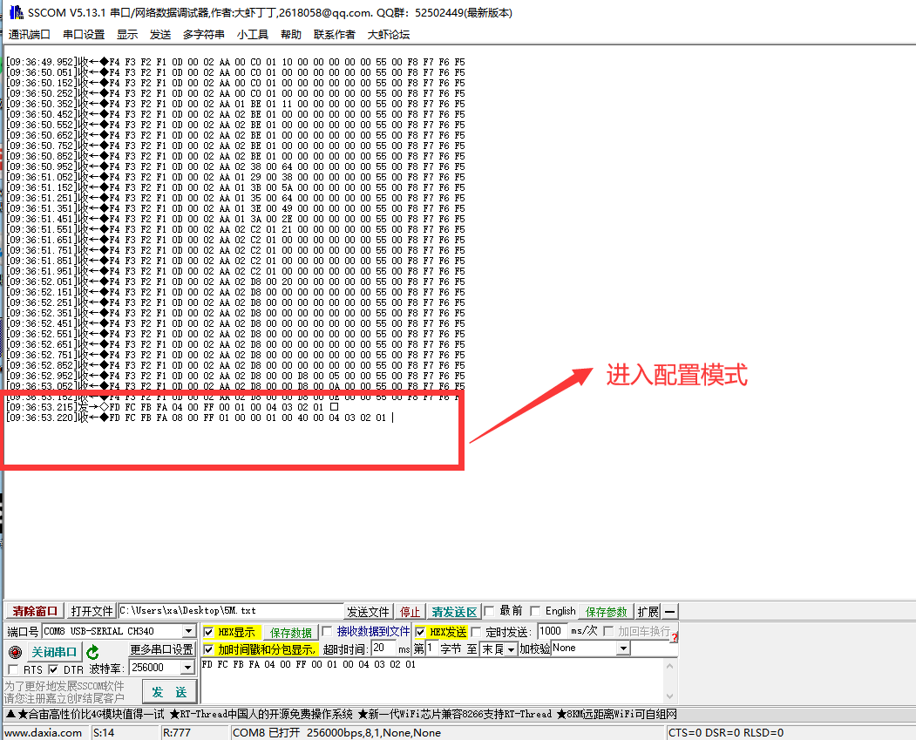Click the 清发送区 button
The width and height of the screenshot is (916, 740).
454,612
